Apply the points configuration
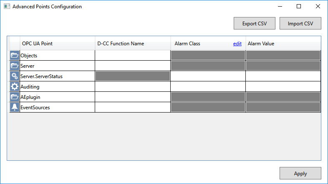 300,174
